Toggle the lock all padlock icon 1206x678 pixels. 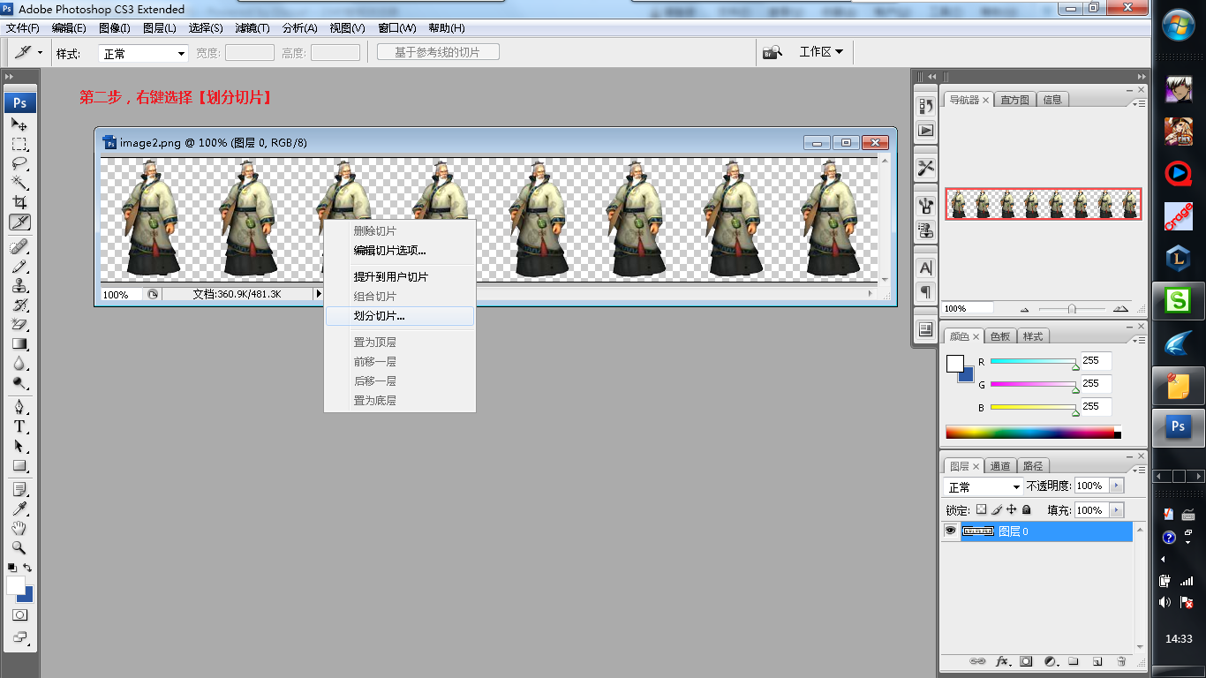pyautogui.click(x=1026, y=510)
